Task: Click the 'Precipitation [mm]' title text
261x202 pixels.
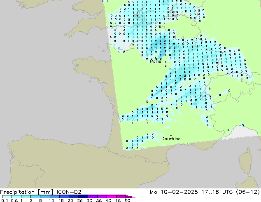Action: coord(27,192)
